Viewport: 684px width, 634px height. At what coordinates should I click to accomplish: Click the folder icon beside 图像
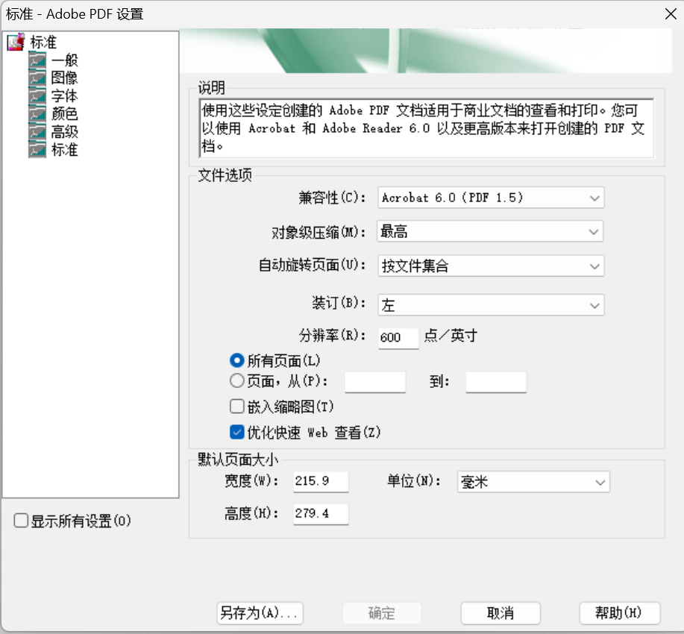tap(37, 78)
